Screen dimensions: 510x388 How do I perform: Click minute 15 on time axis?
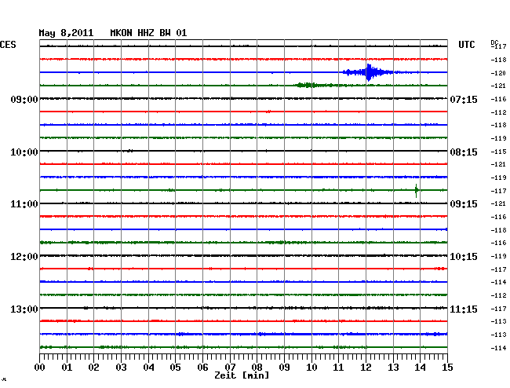(x=447, y=368)
